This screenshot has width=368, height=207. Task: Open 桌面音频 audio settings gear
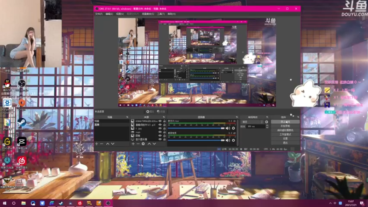[233, 140]
